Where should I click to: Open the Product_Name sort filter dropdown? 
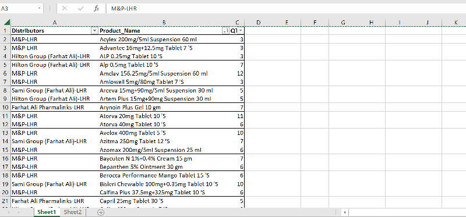225,31
